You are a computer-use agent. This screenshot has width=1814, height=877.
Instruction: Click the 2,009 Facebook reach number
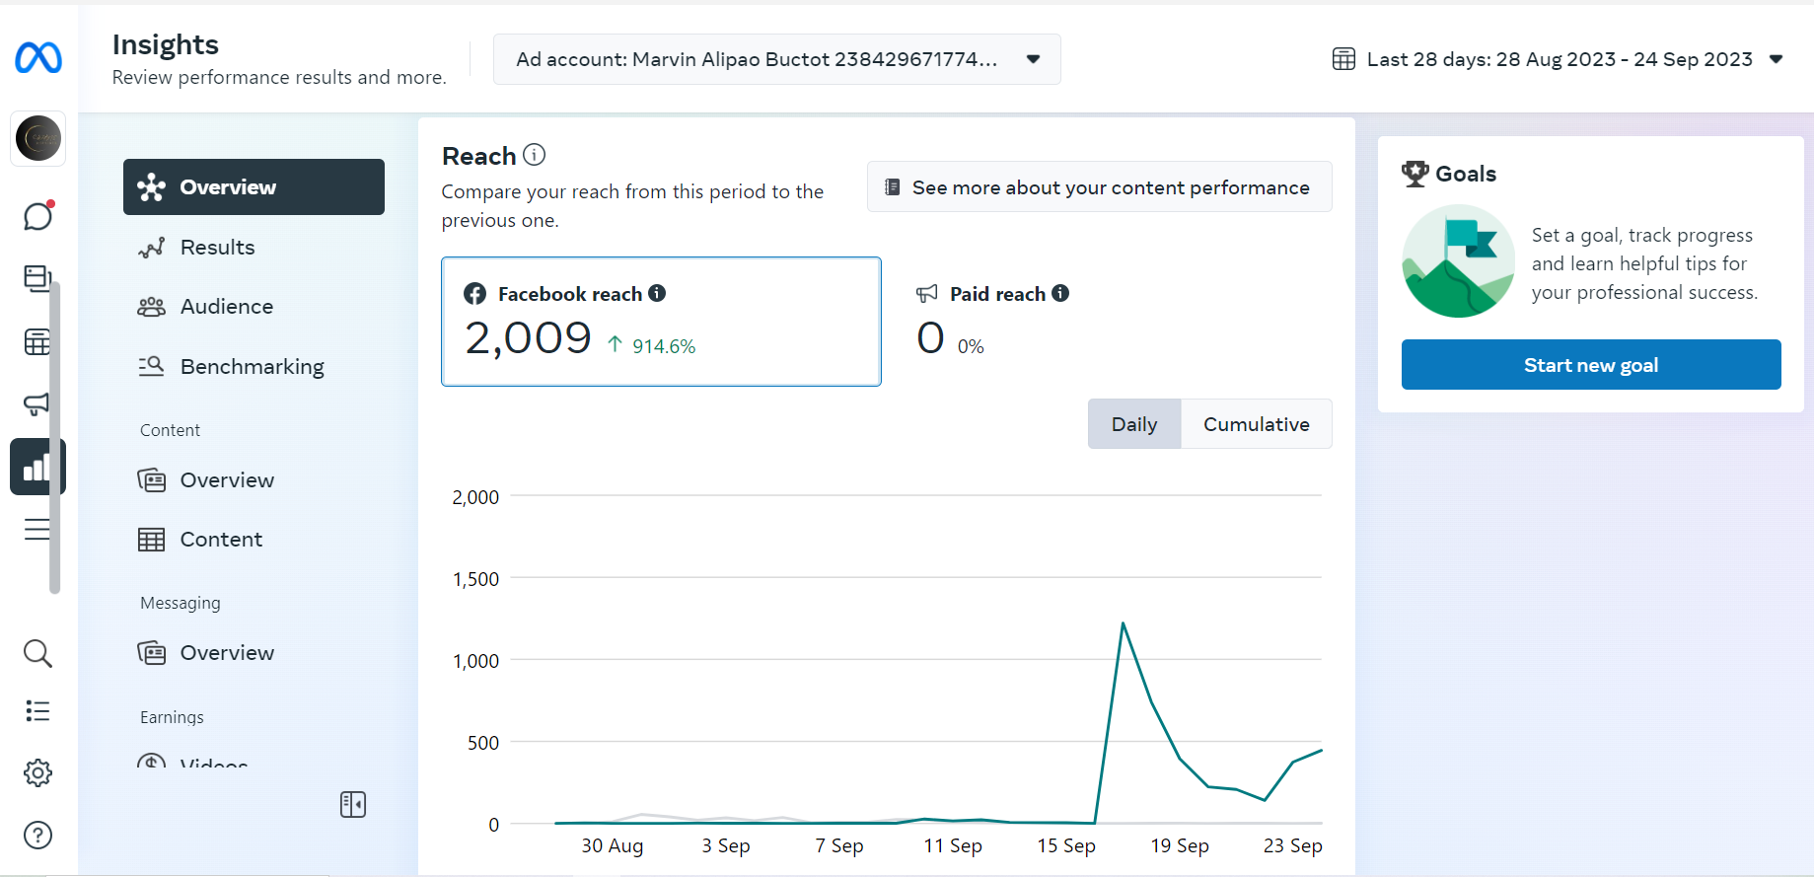(x=528, y=338)
